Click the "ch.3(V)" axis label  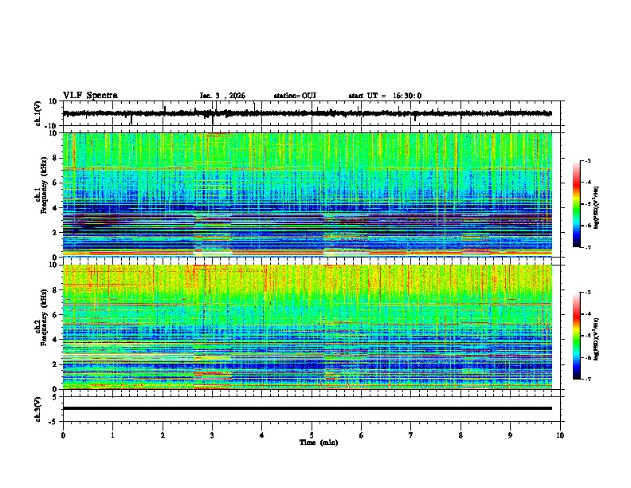[38, 409]
